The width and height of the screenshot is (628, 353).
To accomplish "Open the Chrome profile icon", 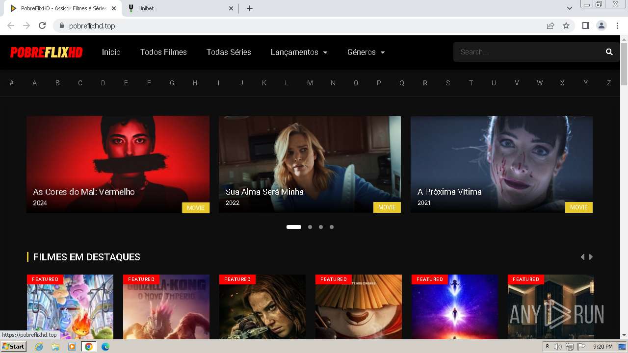I will [x=602, y=25].
